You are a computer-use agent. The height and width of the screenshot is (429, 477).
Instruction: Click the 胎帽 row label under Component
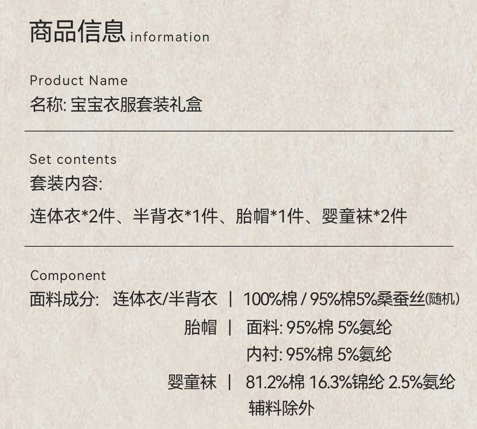200,328
